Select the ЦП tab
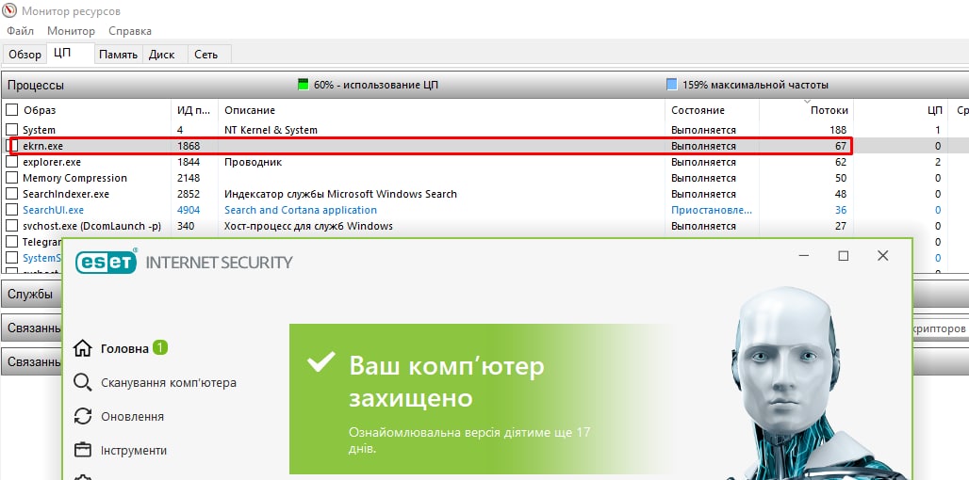The width and height of the screenshot is (969, 480). [x=62, y=53]
